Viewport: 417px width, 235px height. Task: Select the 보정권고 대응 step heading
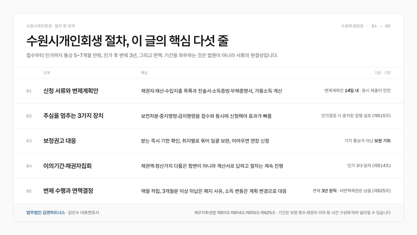(x=59, y=141)
